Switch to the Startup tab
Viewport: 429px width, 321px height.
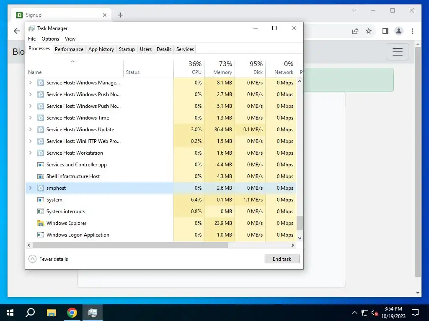[127, 49]
